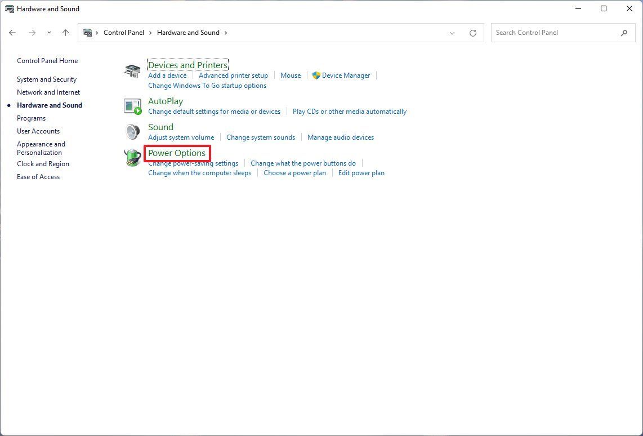Select Clock and Region in sidebar

pos(43,164)
